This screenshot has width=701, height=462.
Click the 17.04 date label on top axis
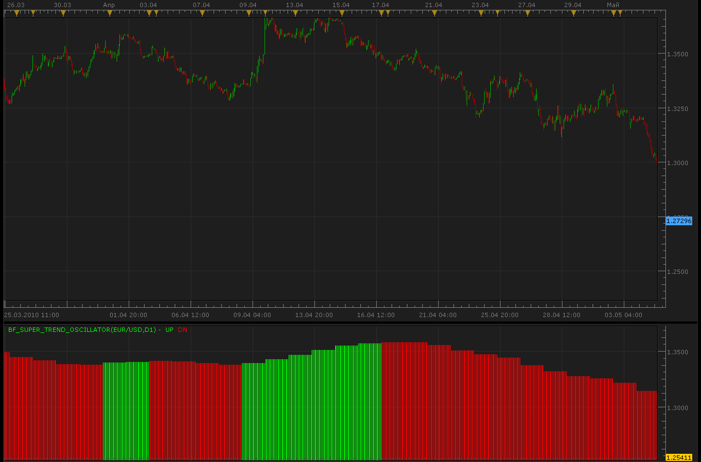point(381,5)
